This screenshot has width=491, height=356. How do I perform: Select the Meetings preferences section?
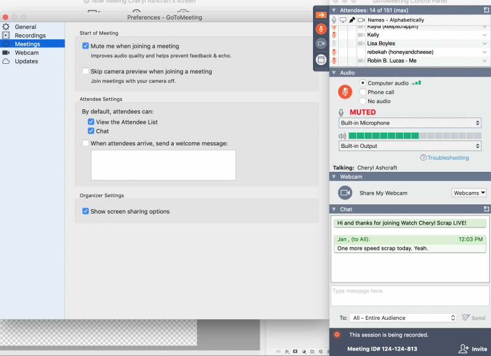[x=33, y=44]
